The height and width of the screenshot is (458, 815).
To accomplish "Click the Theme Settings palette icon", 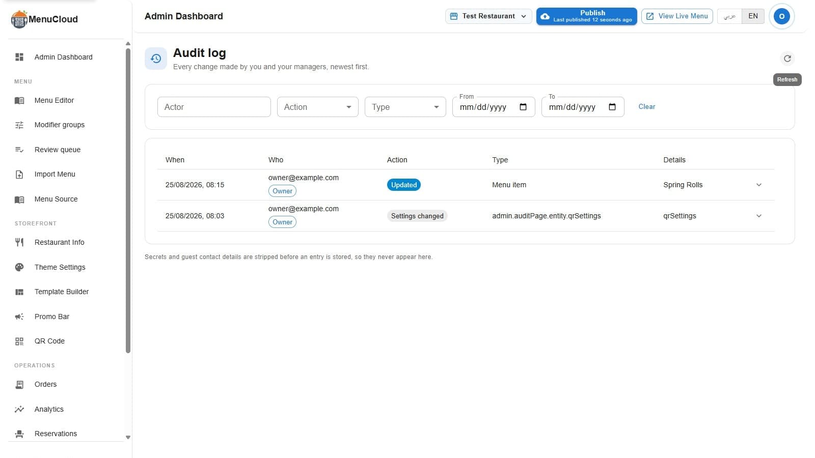I will [19, 267].
